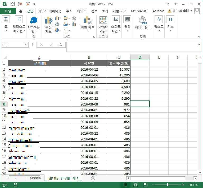203x188 pixels.
Task: Add a new sheet with plus button
Action: pos(93,178)
